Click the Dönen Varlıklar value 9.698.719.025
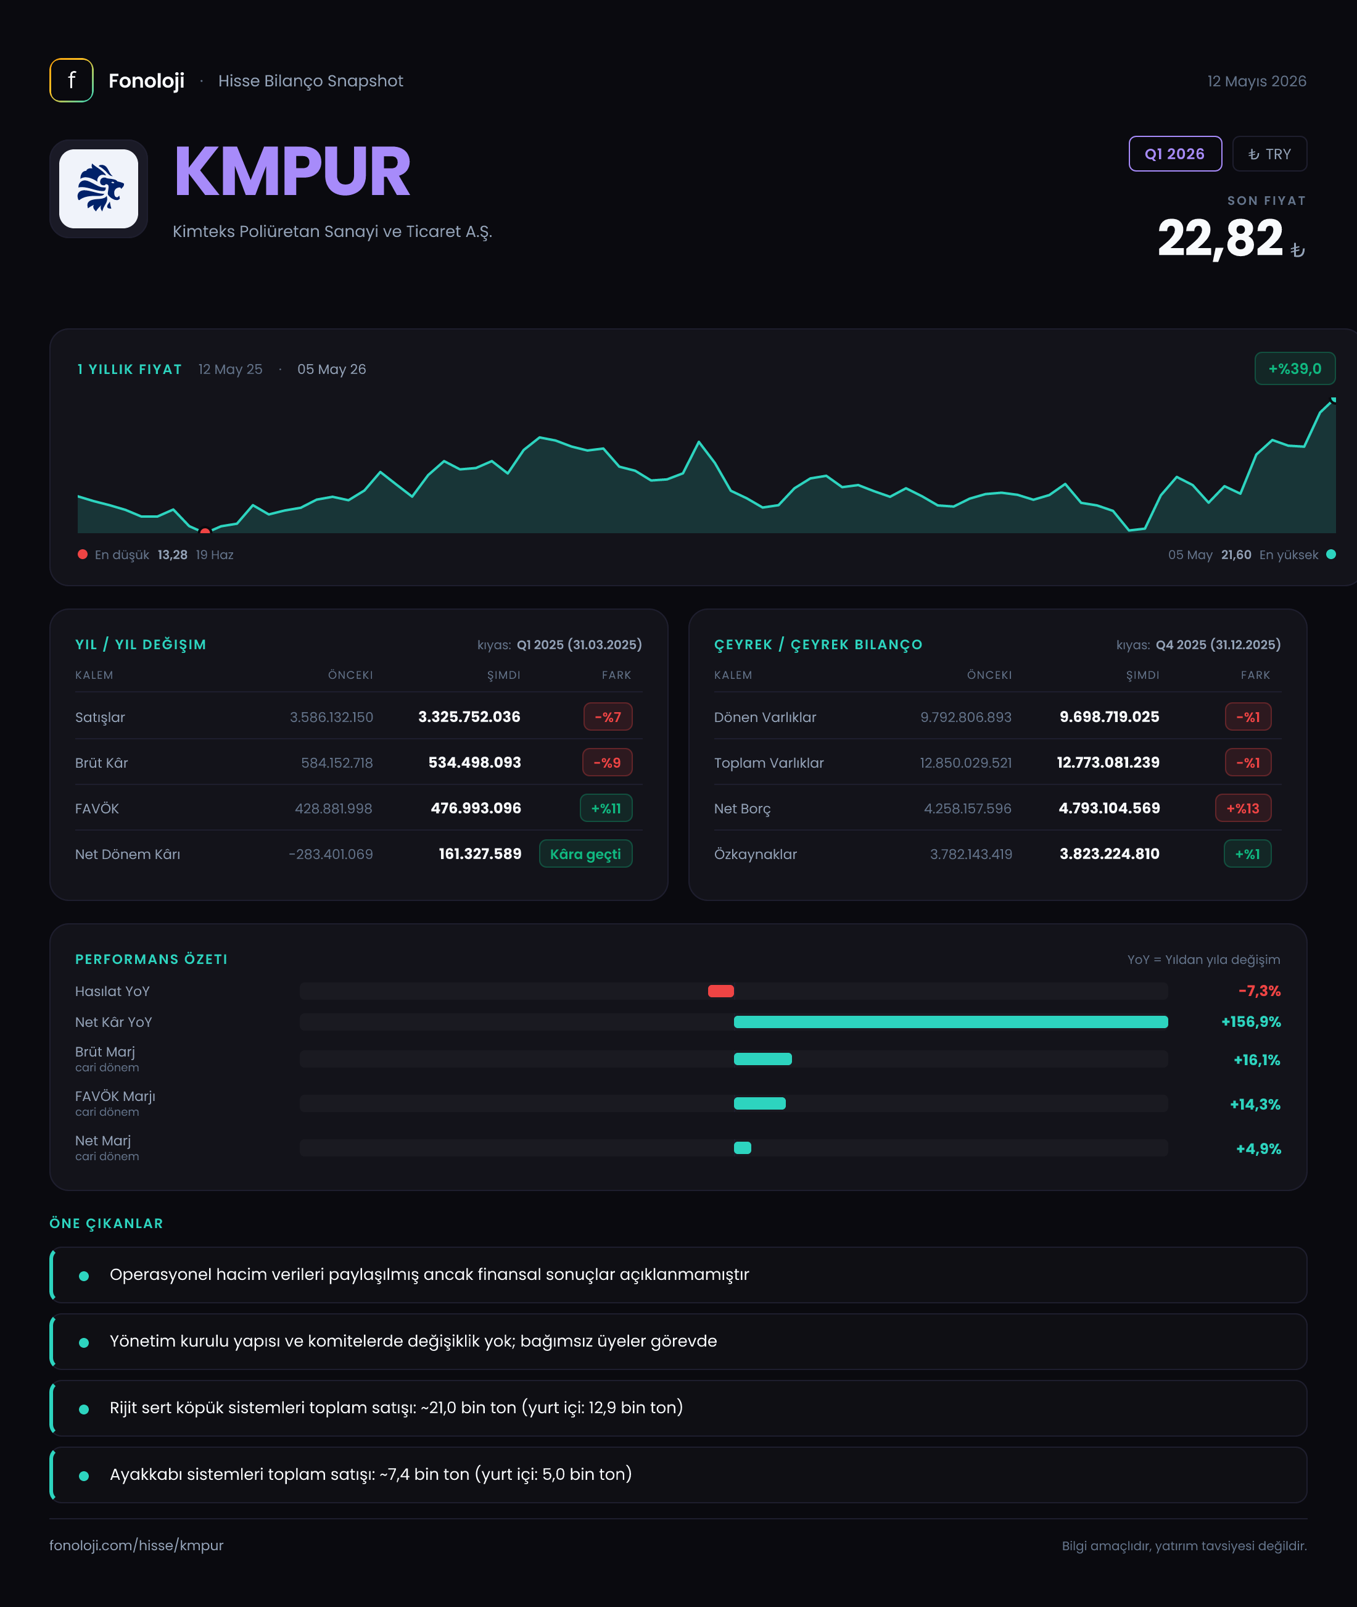The image size is (1357, 1607). point(1109,716)
